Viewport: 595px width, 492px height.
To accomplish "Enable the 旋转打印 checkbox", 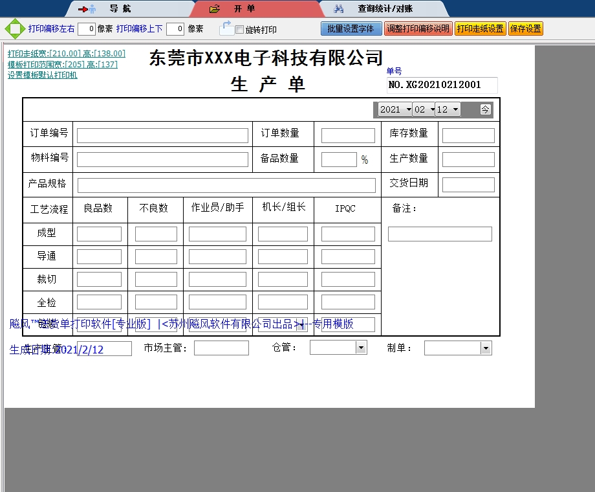I will point(240,30).
